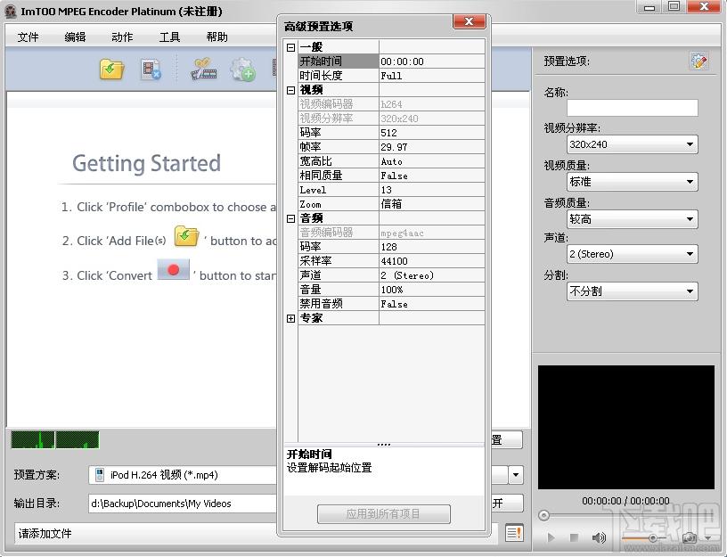Click the 输出目录 path field
727x557 pixels.
(x=183, y=504)
